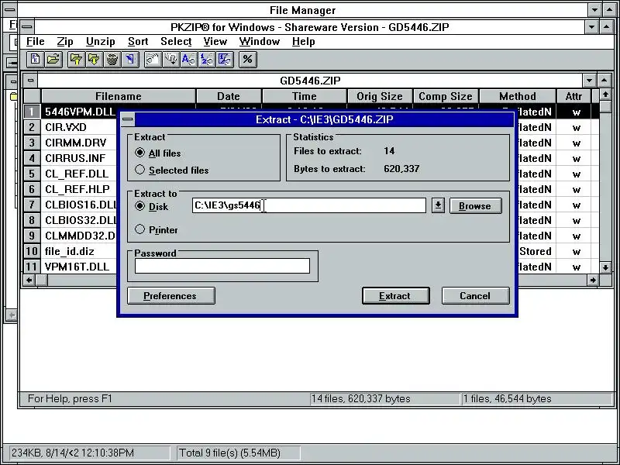Image resolution: width=620 pixels, height=465 pixels.
Task: Open the Unzip menu
Action: tap(101, 42)
